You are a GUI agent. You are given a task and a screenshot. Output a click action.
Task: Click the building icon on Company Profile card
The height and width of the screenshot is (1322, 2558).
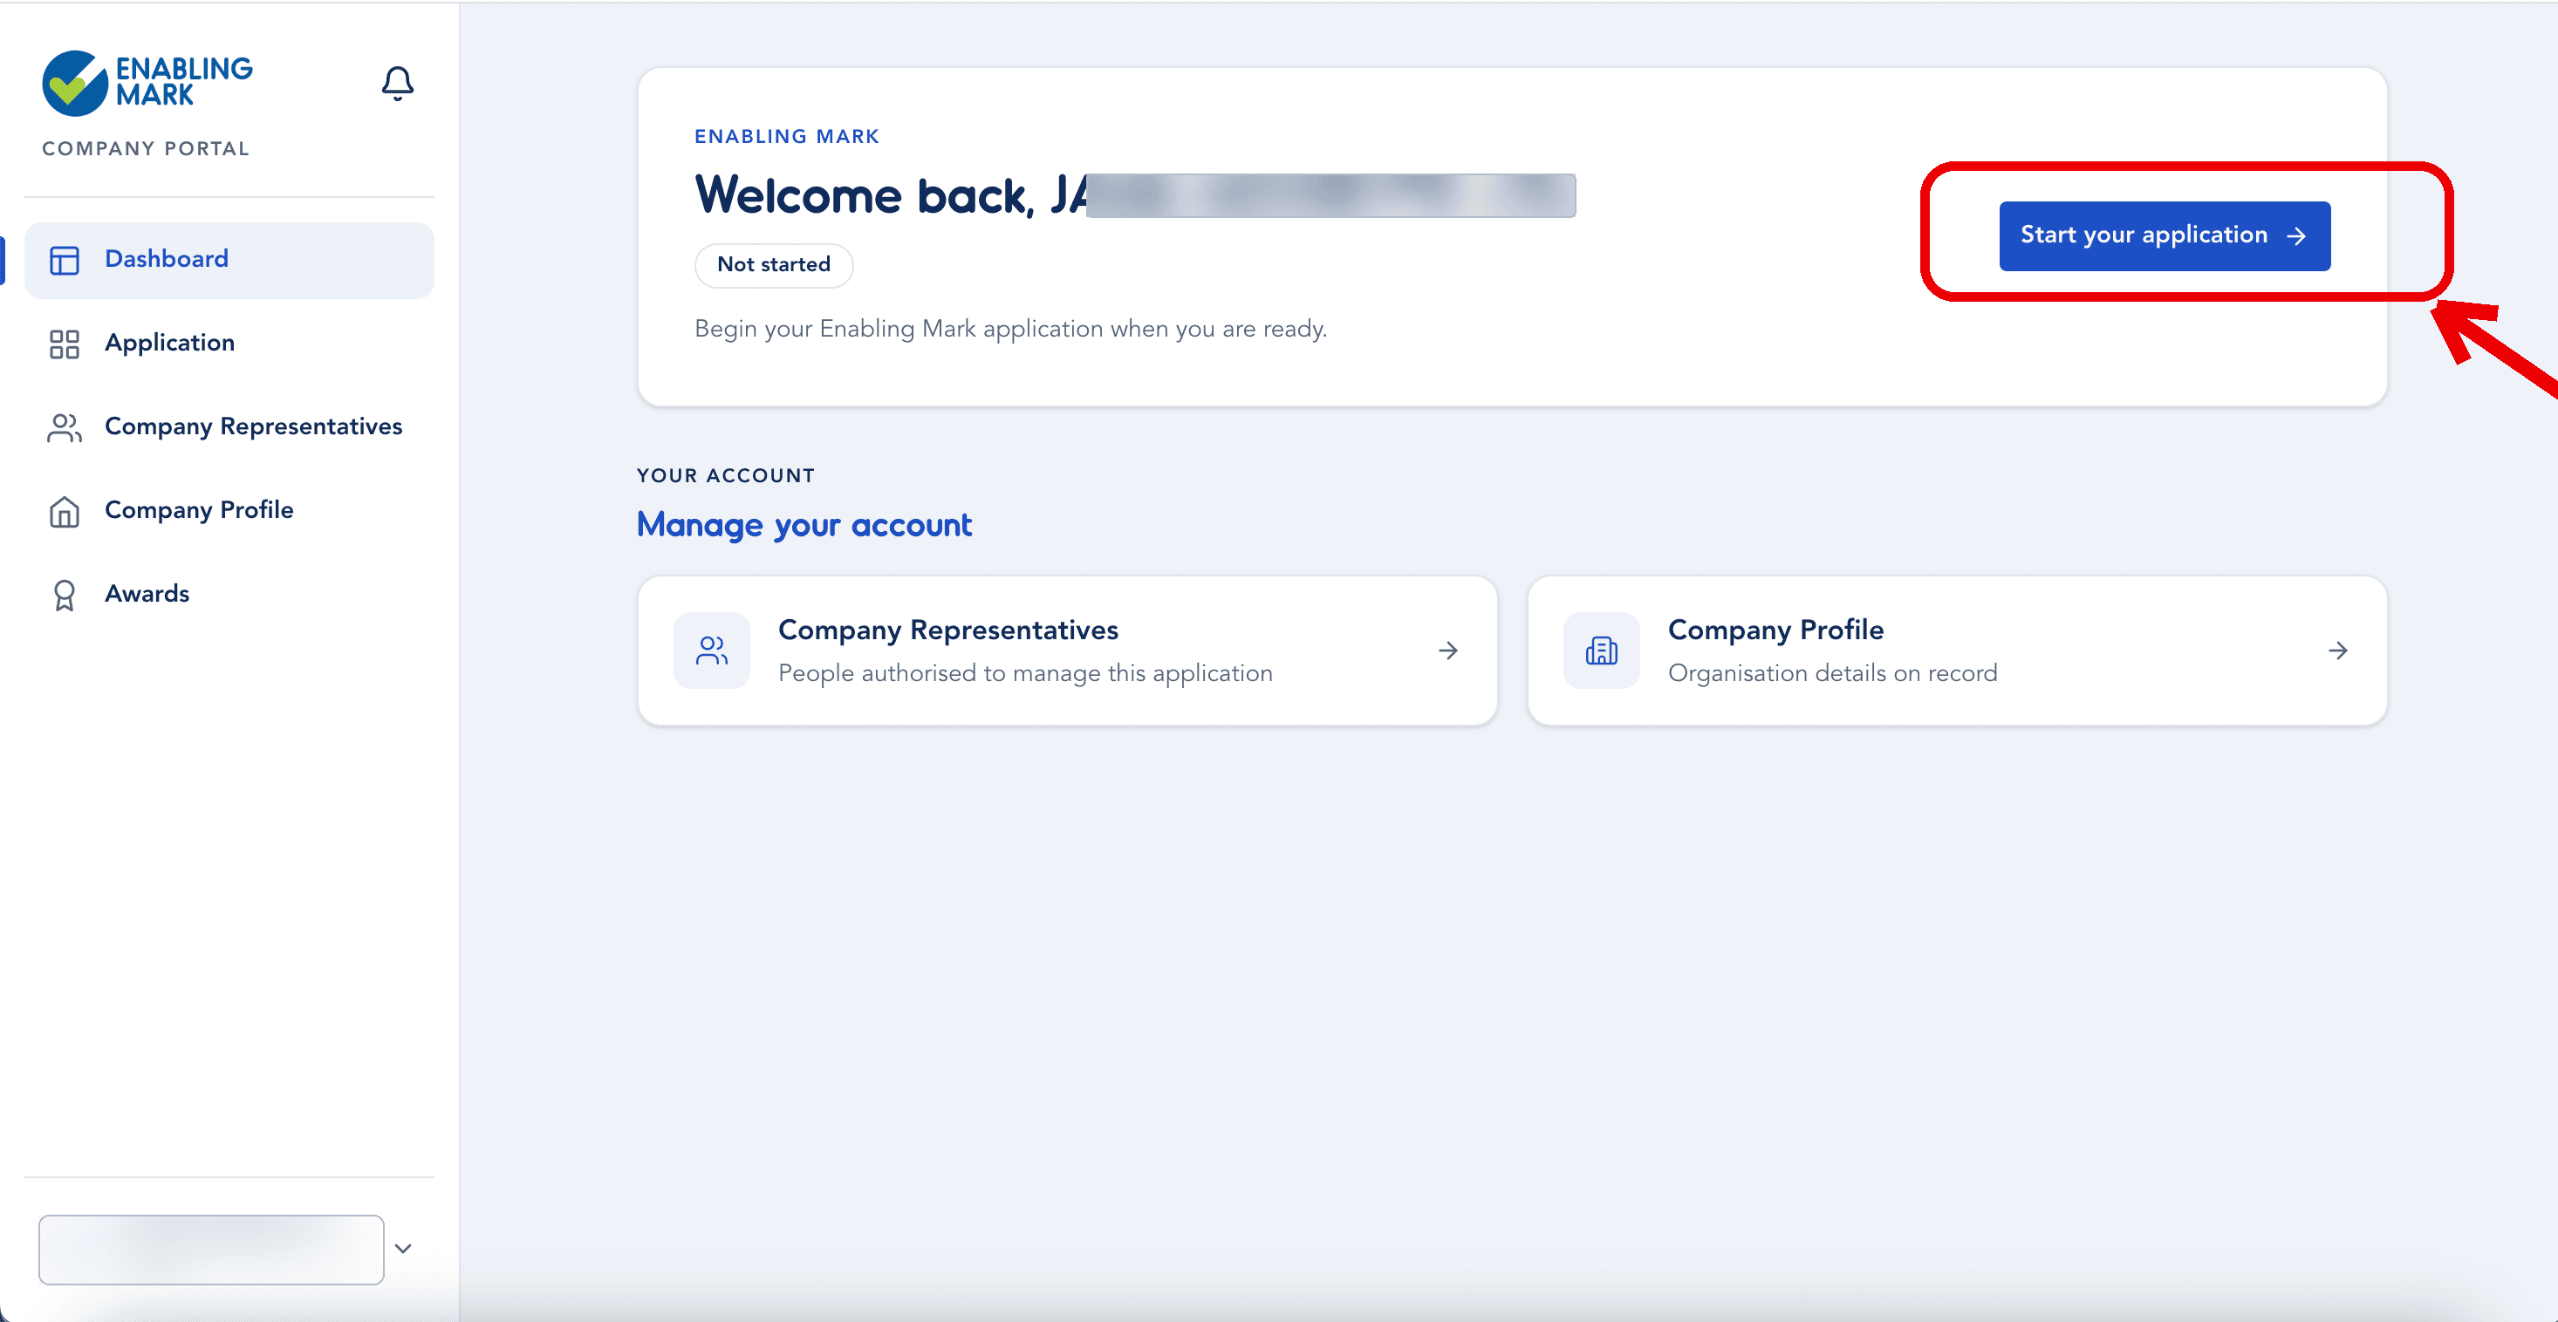point(1601,650)
